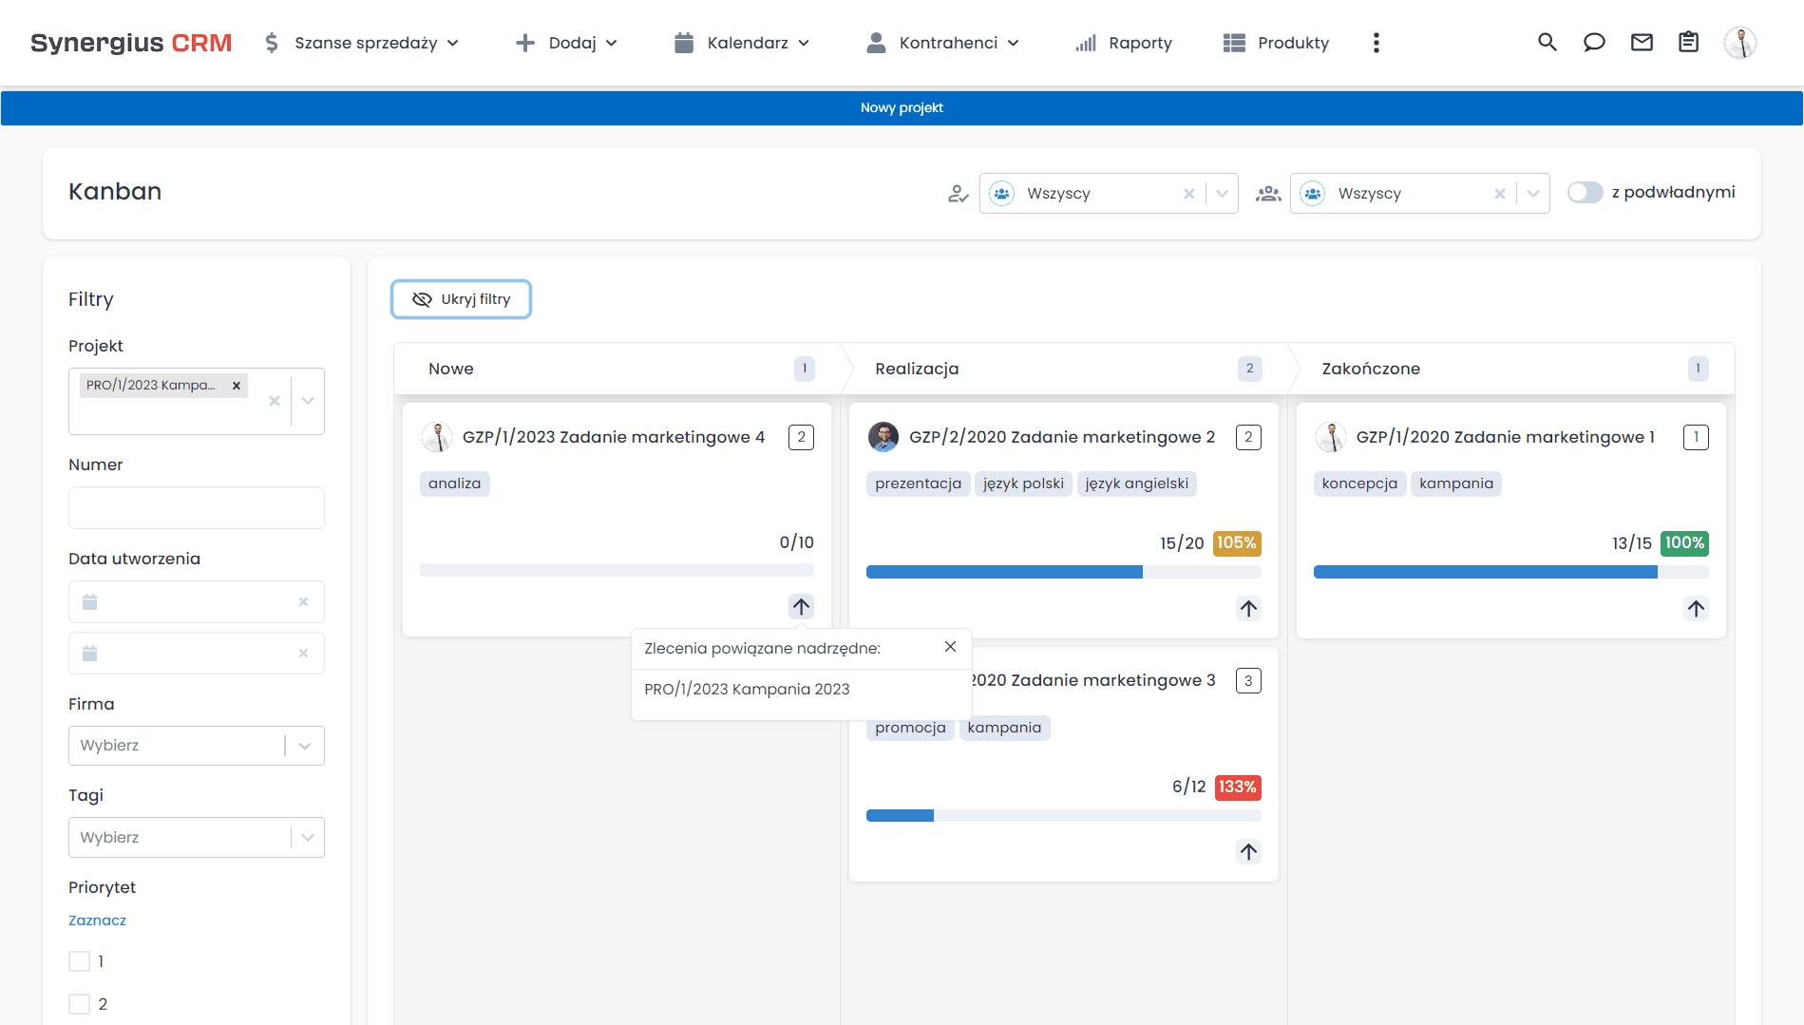Open the Raporty menu item

click(1140, 43)
